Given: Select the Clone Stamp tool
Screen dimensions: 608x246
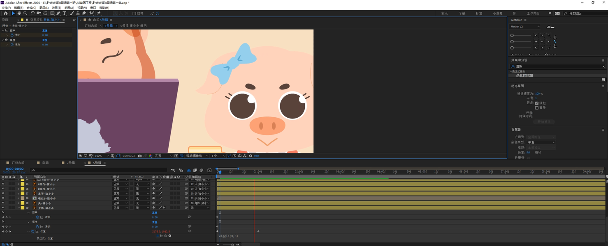Looking at the screenshot, I should (78, 13).
